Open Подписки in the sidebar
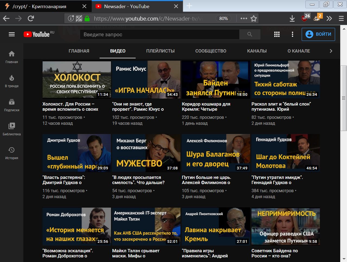This screenshot has height=262, width=347. [x=12, y=105]
